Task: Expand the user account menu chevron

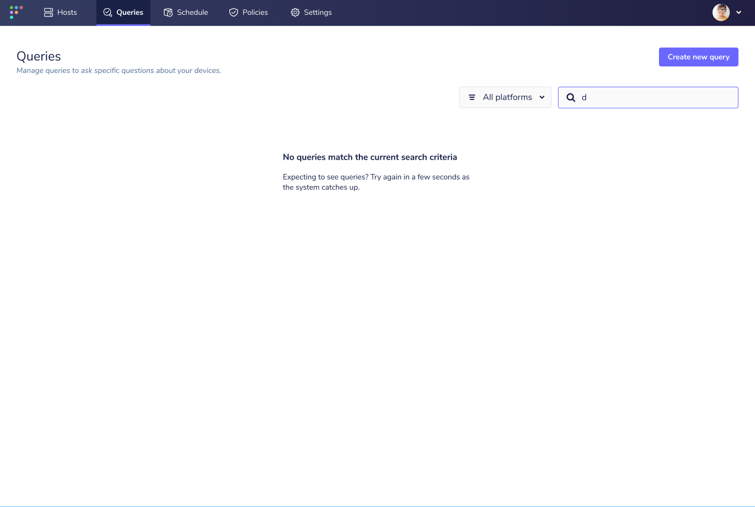Action: tap(739, 12)
